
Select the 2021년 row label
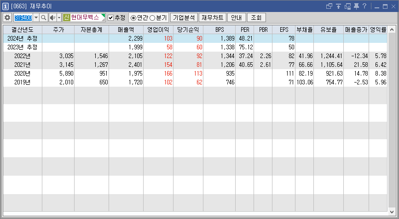(x=23, y=65)
